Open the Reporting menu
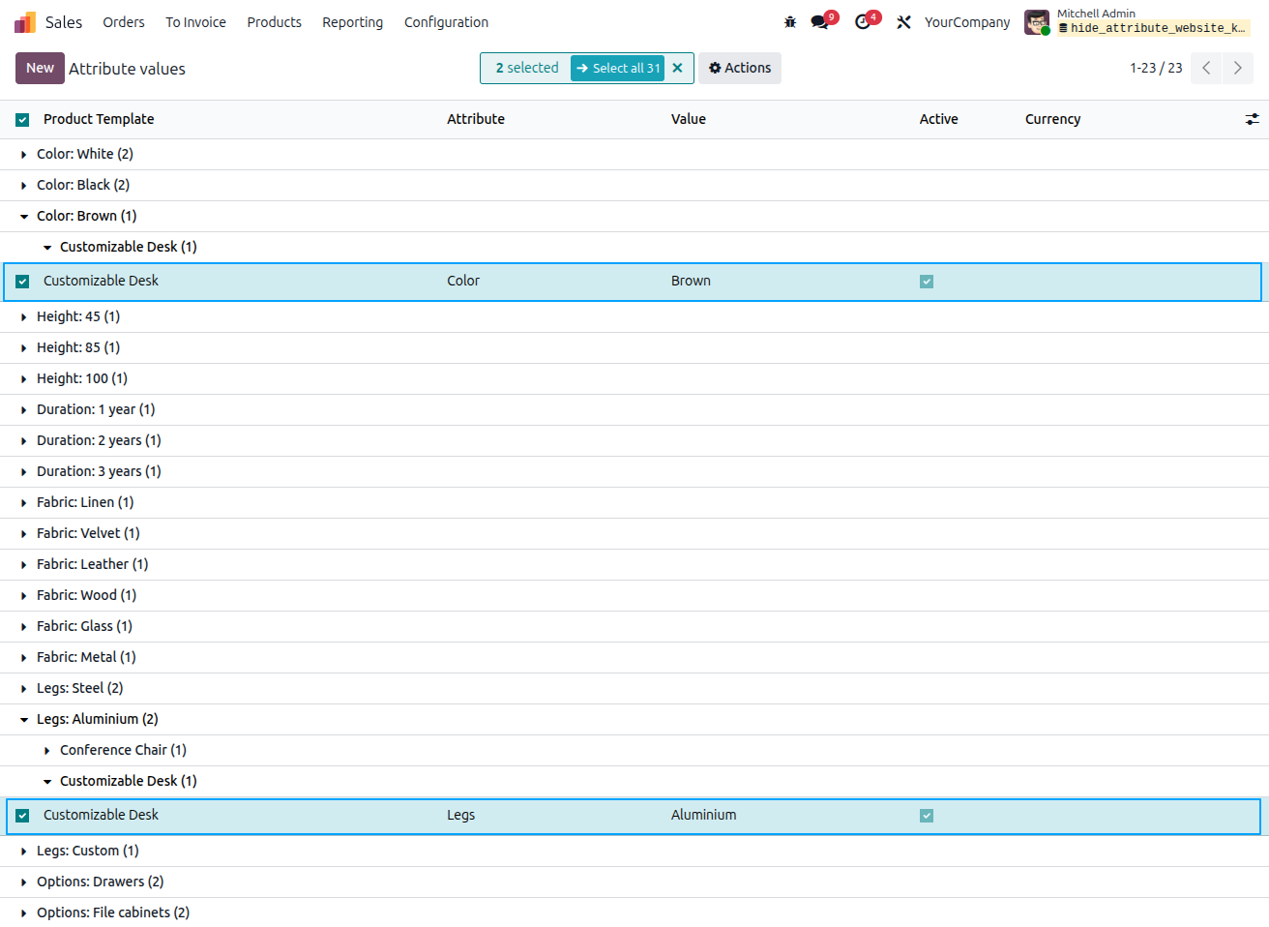 (x=352, y=22)
